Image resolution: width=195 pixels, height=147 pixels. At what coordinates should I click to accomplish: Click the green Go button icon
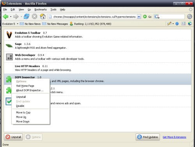(x=145, y=17)
